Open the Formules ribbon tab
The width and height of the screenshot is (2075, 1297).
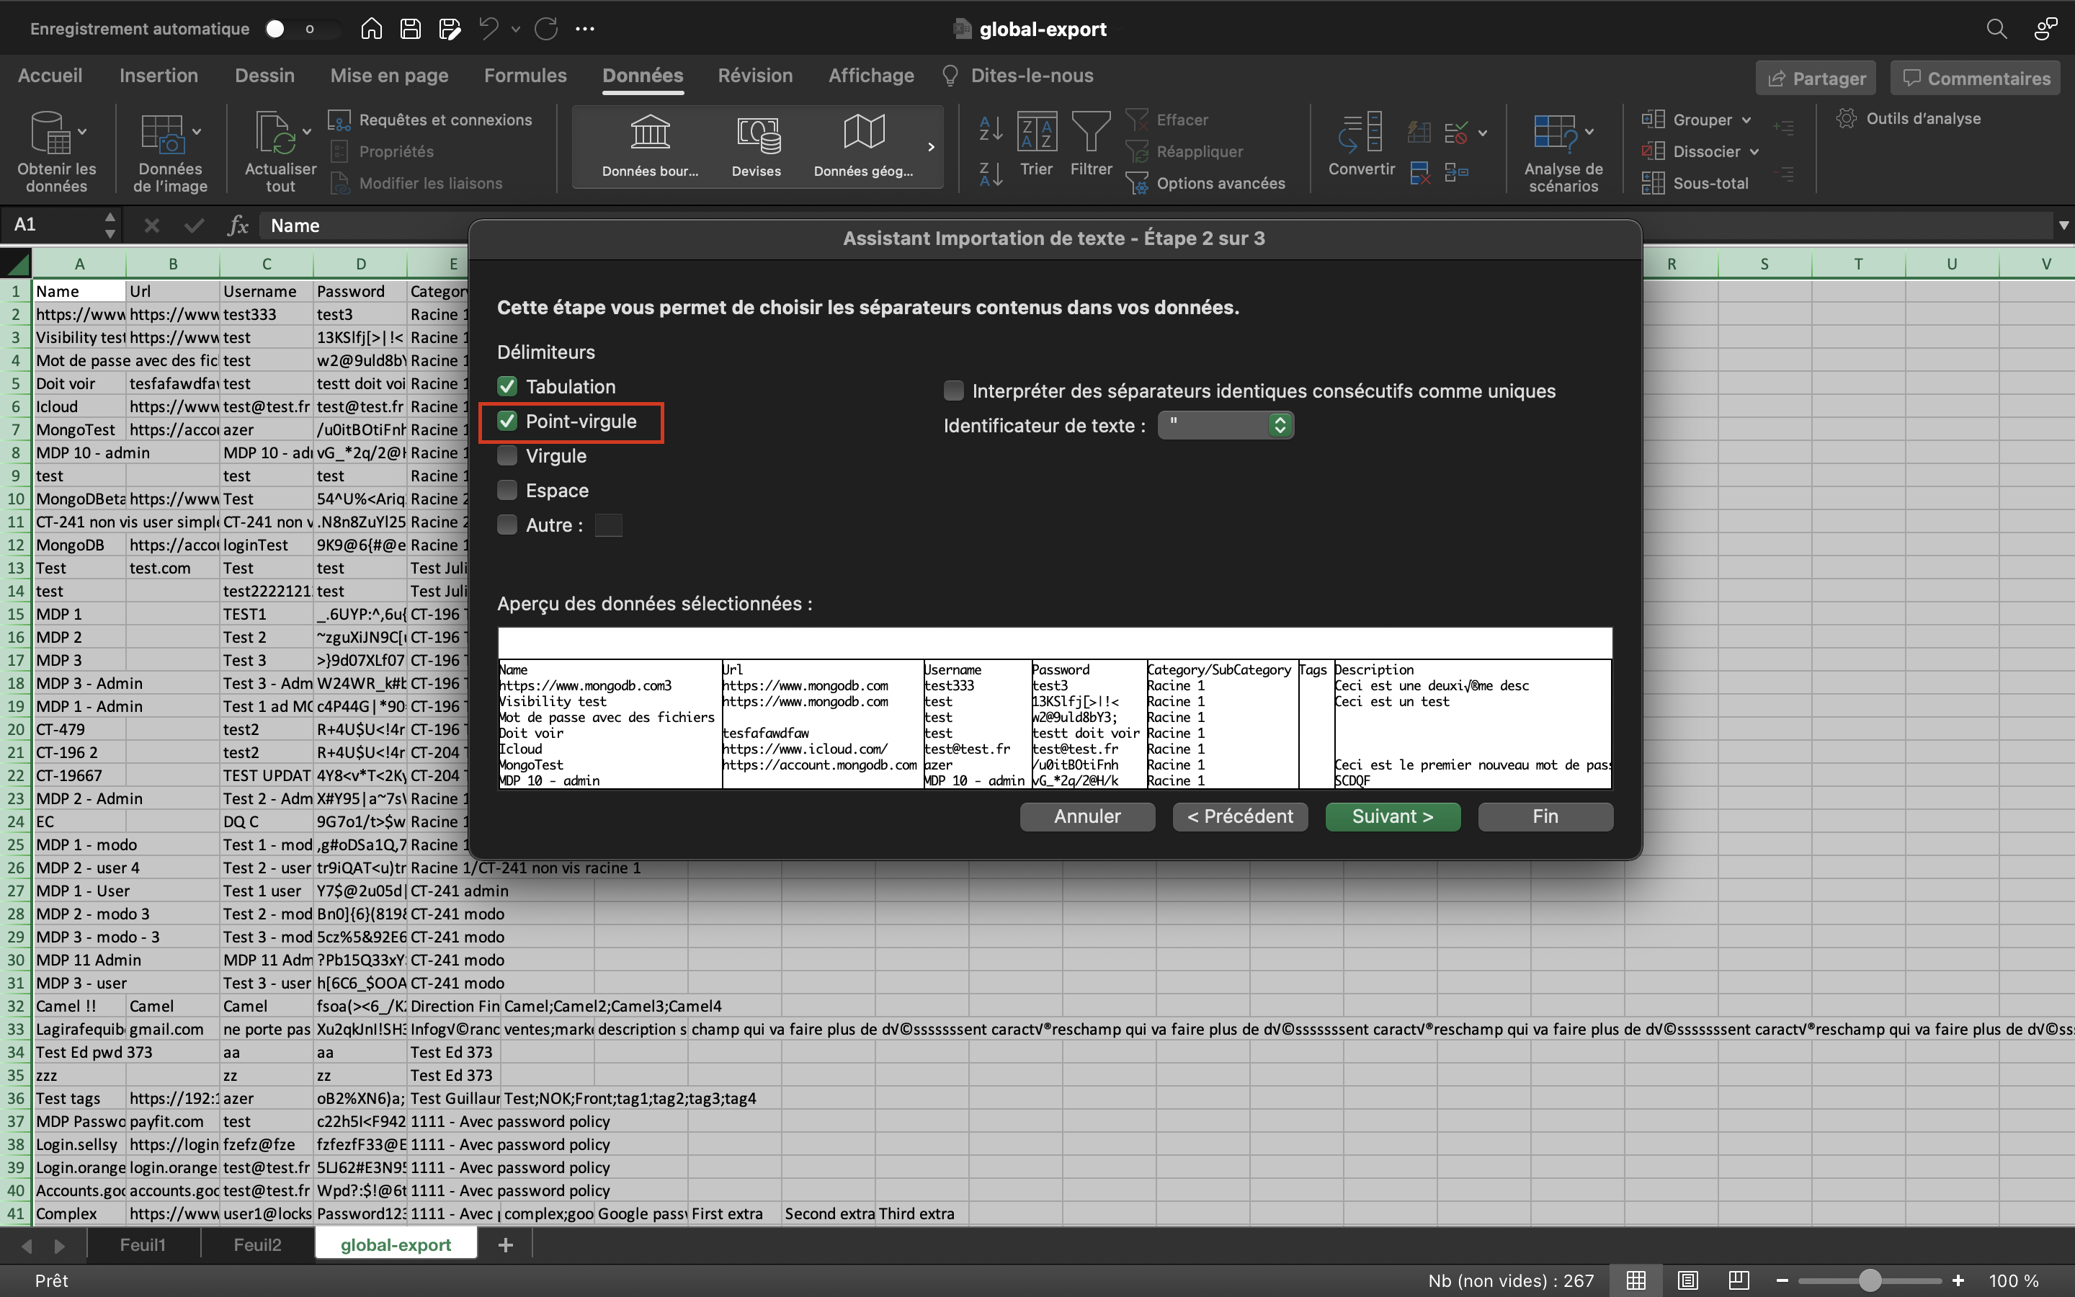point(525,76)
